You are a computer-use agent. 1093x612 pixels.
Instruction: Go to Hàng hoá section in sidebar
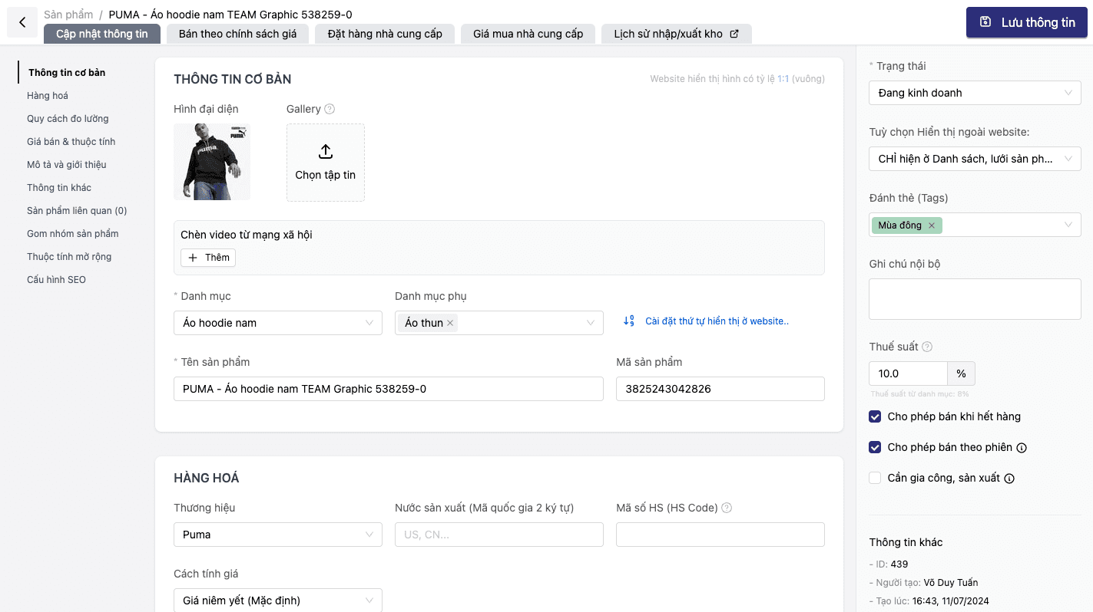click(x=48, y=96)
